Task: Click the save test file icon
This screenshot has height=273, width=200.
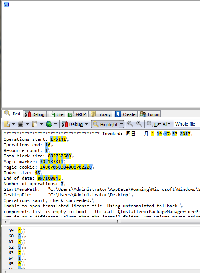Action: click(20, 124)
